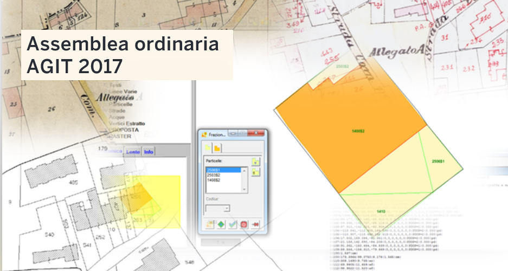This screenshot has width=508, height=271.
Task: Select the Strade layer
Action: point(117,111)
